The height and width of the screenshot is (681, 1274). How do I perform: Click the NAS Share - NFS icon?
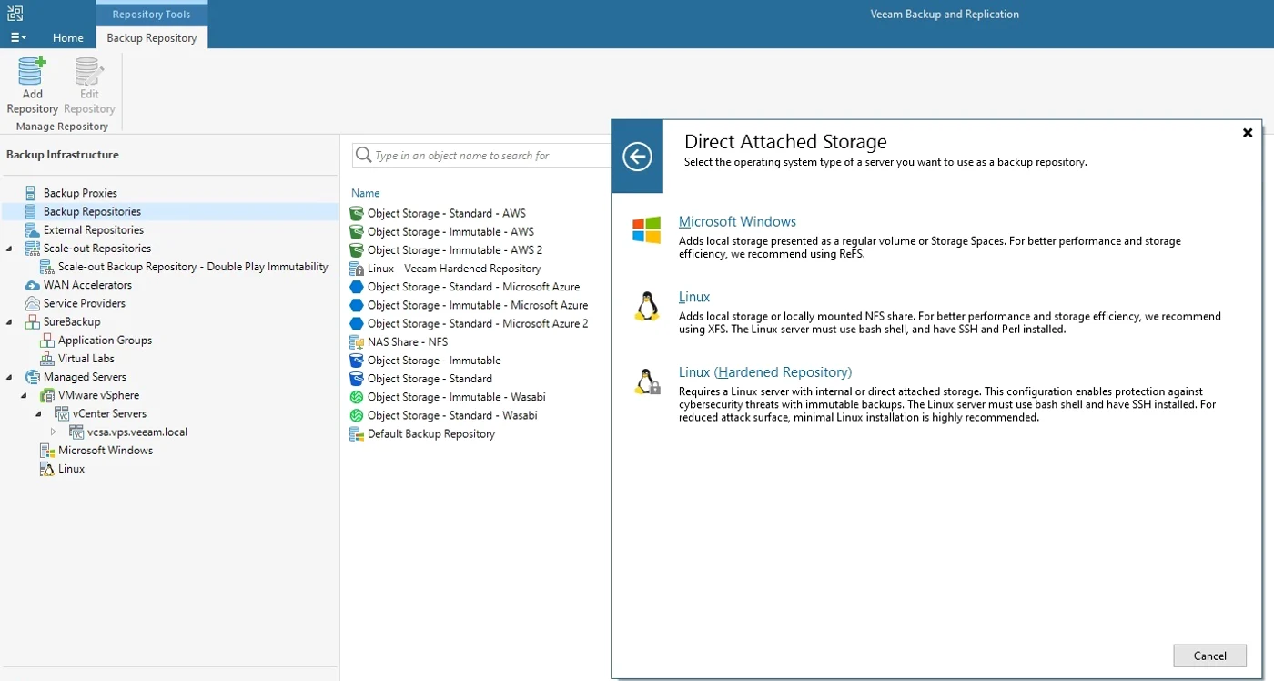(357, 341)
